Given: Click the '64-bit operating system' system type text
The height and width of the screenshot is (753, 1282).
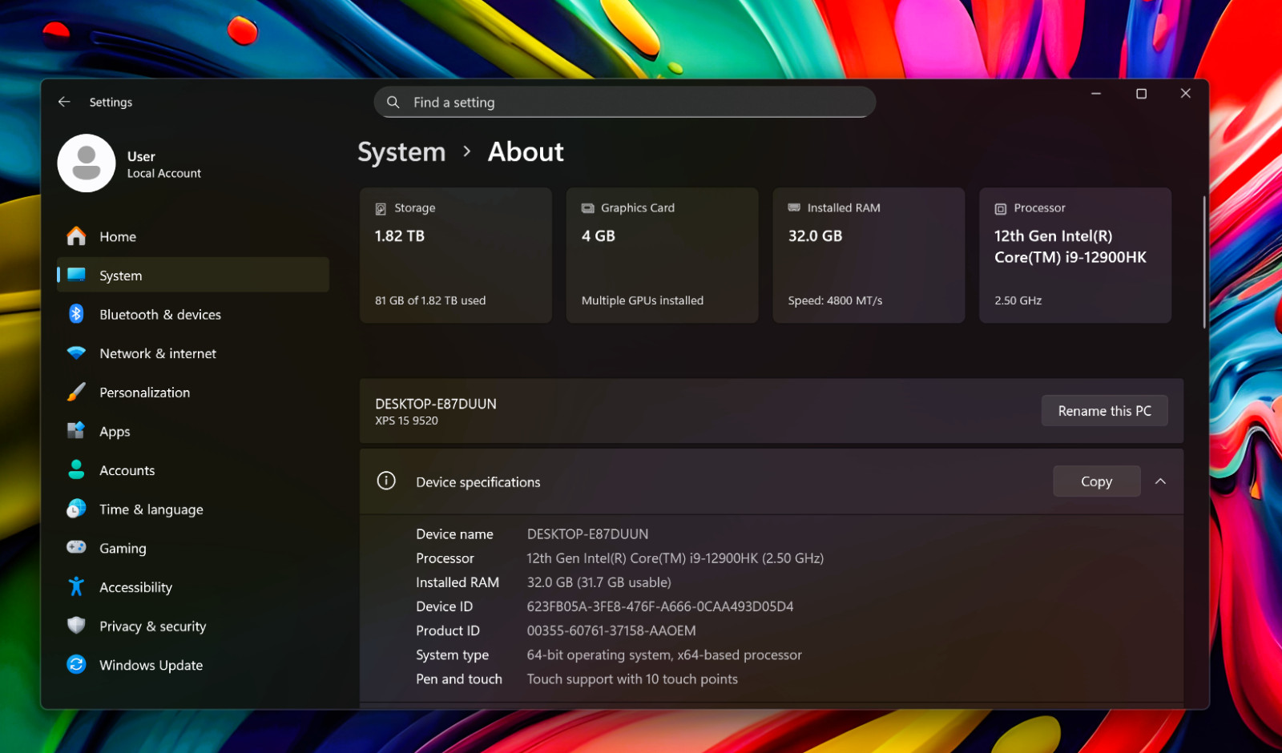Looking at the screenshot, I should [x=664, y=654].
